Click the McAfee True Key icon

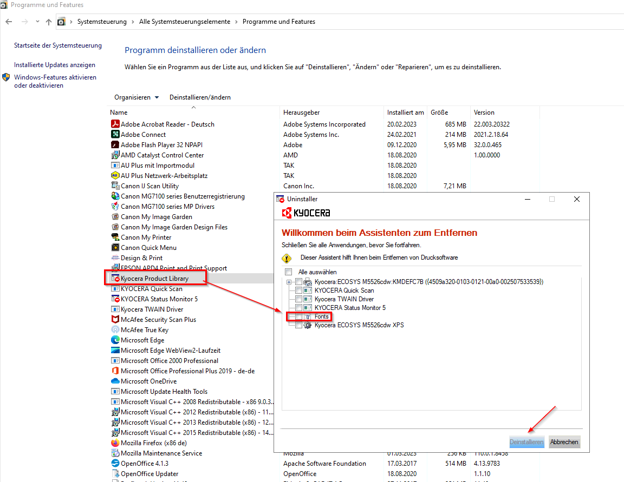(115, 330)
